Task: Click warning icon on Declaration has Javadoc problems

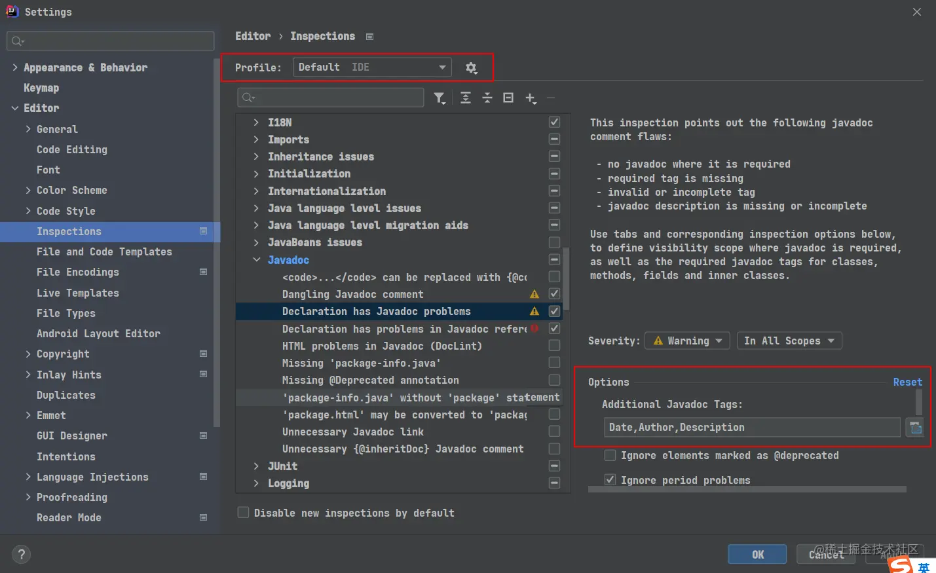Action: click(x=534, y=311)
